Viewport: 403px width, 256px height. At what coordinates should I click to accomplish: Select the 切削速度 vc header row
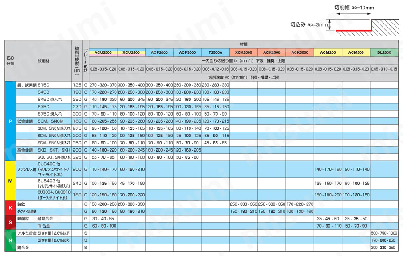[x=244, y=77]
